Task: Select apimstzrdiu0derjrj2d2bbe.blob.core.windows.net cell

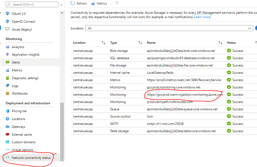Action: click(181, 51)
